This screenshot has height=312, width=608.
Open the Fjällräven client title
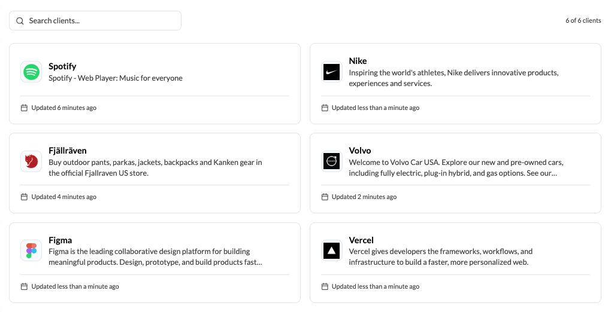point(68,151)
